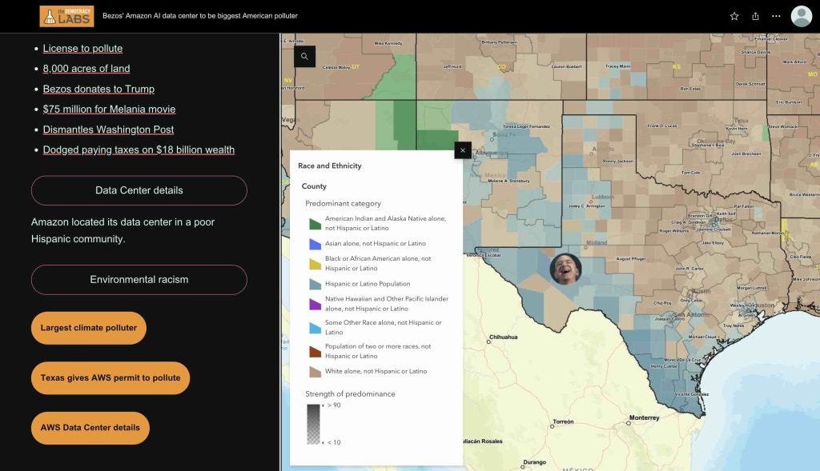The width and height of the screenshot is (820, 471).
Task: Click the Chihuahua city label on map
Action: [503, 337]
